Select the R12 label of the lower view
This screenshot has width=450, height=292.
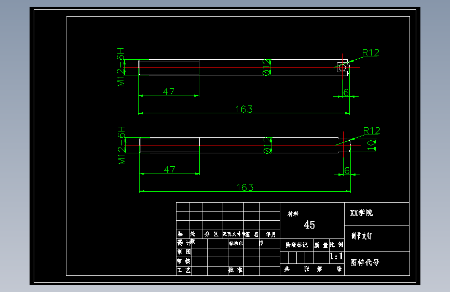372,131
